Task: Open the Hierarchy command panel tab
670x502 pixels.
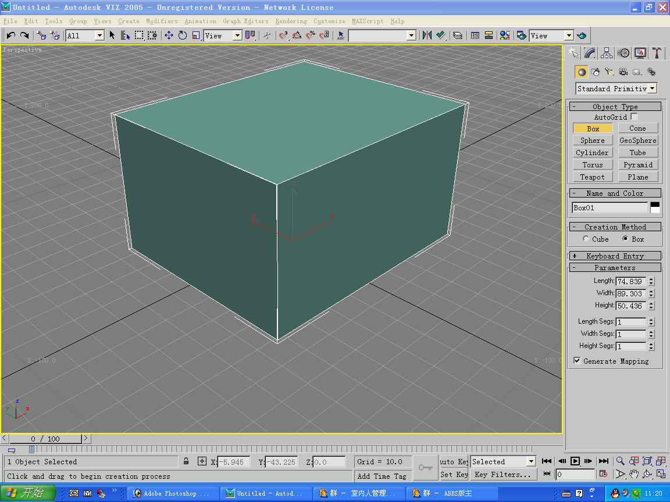Action: (607, 53)
